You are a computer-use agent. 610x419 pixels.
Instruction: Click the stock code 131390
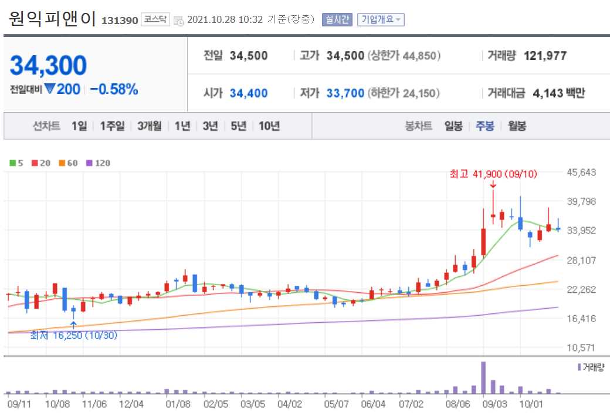point(120,21)
